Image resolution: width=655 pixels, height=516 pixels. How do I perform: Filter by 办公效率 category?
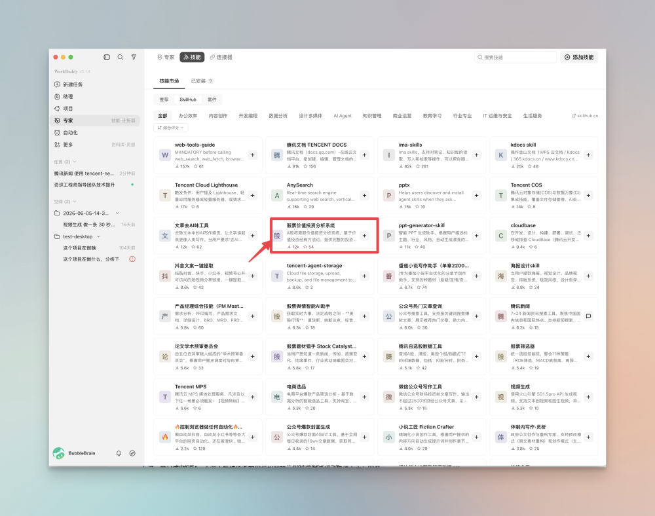click(188, 116)
